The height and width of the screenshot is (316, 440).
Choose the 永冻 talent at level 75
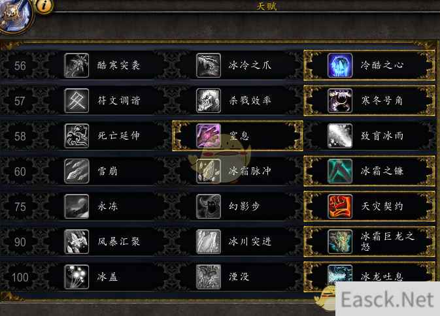pos(107,206)
